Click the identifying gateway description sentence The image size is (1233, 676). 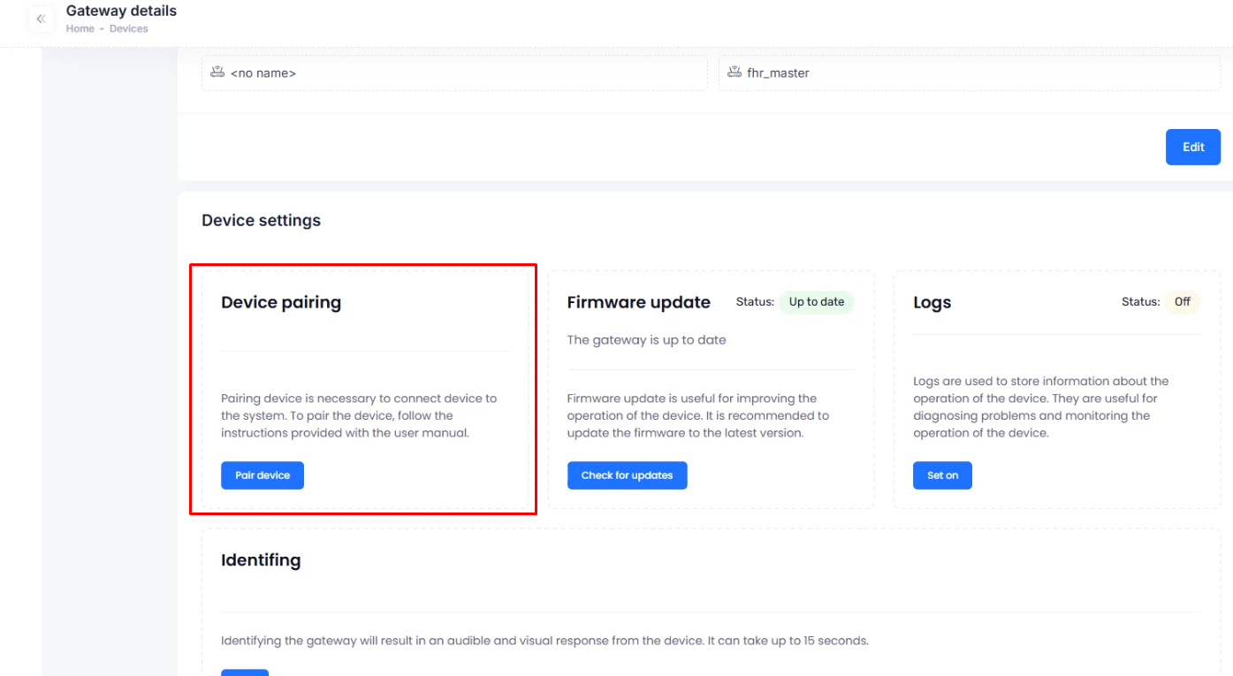[544, 641]
